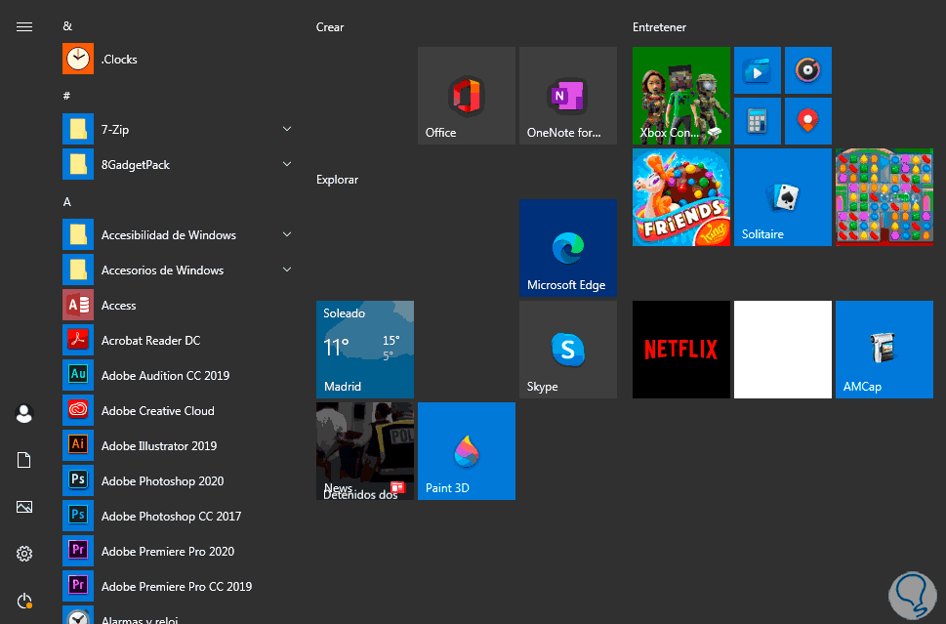Open Alarmas y reloj app

[x=178, y=615]
